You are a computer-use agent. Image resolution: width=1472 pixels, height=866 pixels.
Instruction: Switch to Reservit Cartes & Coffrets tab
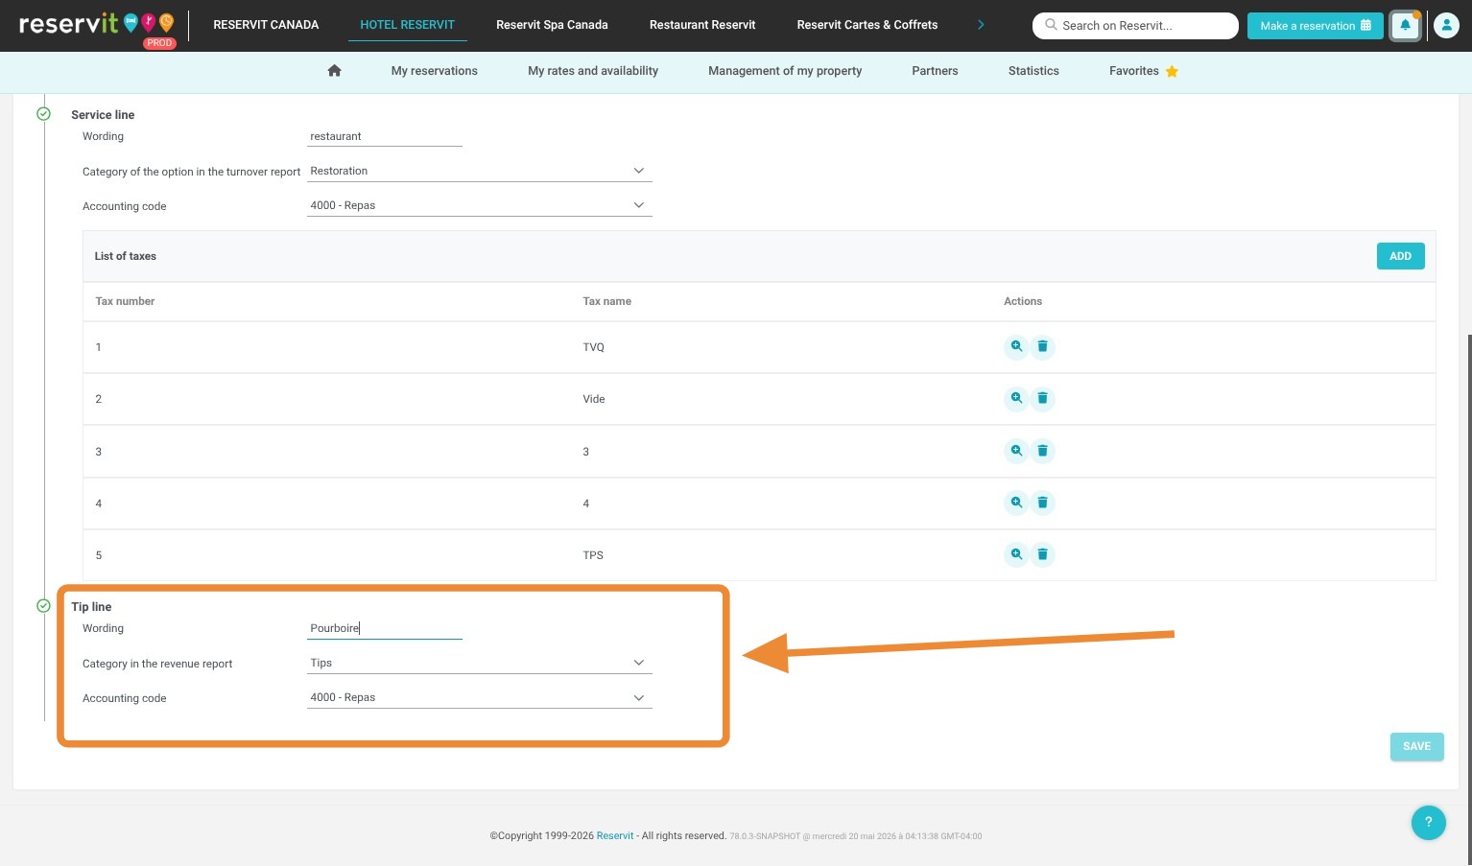pyautogui.click(x=867, y=25)
